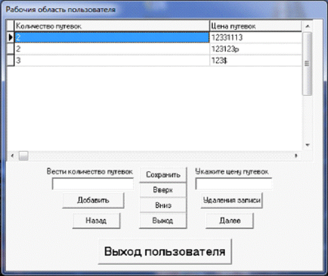This screenshot has height=276, width=328.
Task: Click the vertical scrollbar down arrow
Action: point(307,145)
